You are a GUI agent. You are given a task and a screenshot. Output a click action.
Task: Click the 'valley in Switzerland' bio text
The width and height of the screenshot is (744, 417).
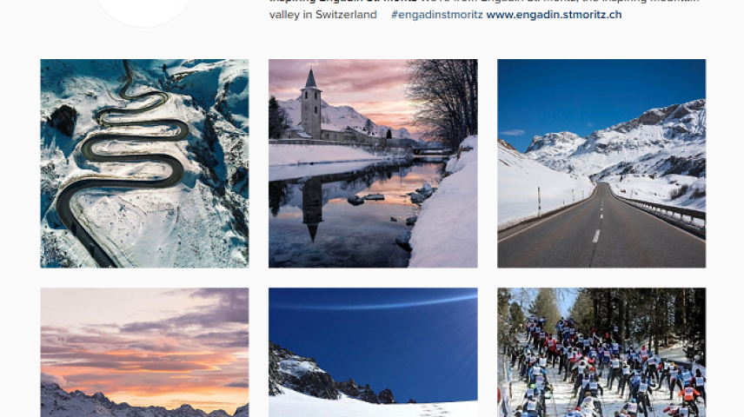tap(322, 15)
